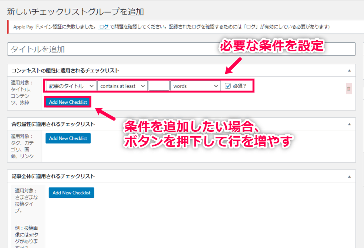
Task: Click the number input before 'words'
Action: [159, 86]
